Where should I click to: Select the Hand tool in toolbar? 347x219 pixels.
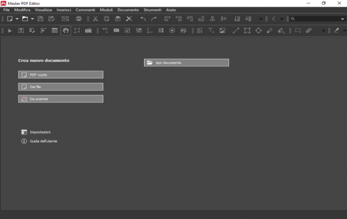point(66,31)
